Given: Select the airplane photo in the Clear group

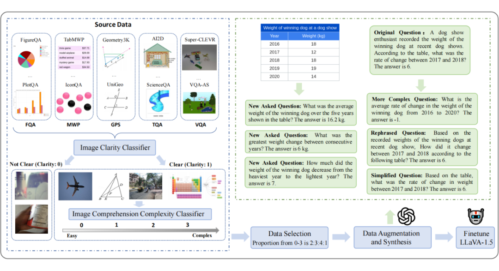Looking at the screenshot, I should click(x=75, y=186).
